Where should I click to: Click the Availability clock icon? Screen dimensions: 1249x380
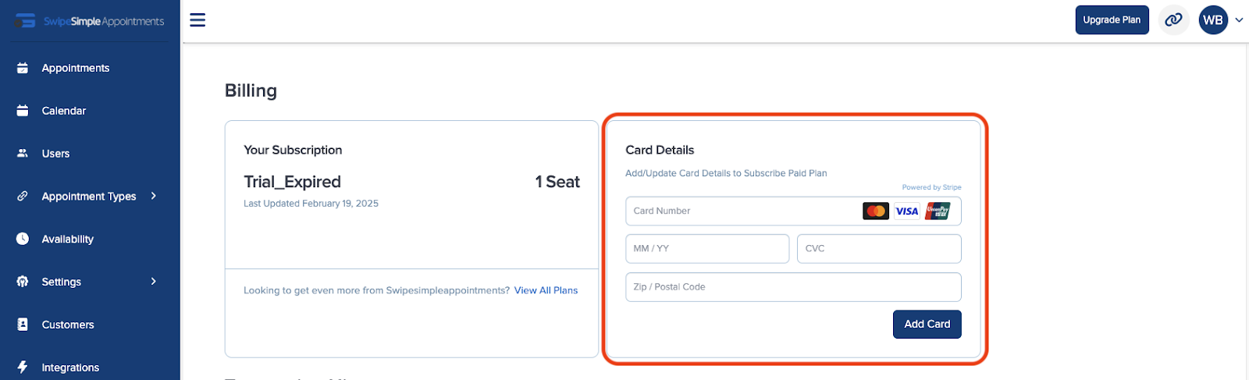[x=23, y=239]
